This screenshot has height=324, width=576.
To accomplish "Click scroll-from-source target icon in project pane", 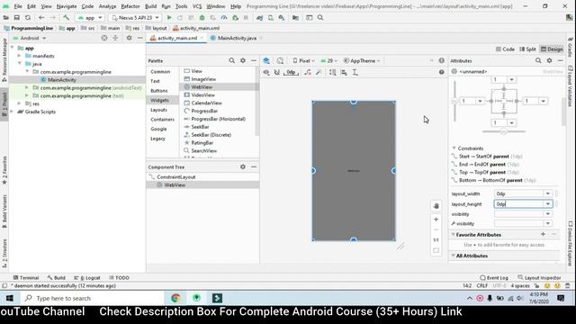I will point(104,38).
